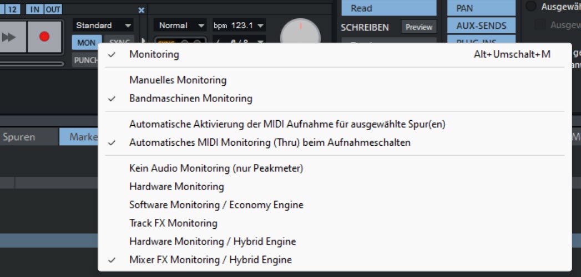The image size is (581, 277).
Task: Select Bandmaschinen Monitoring
Action: click(335, 99)
